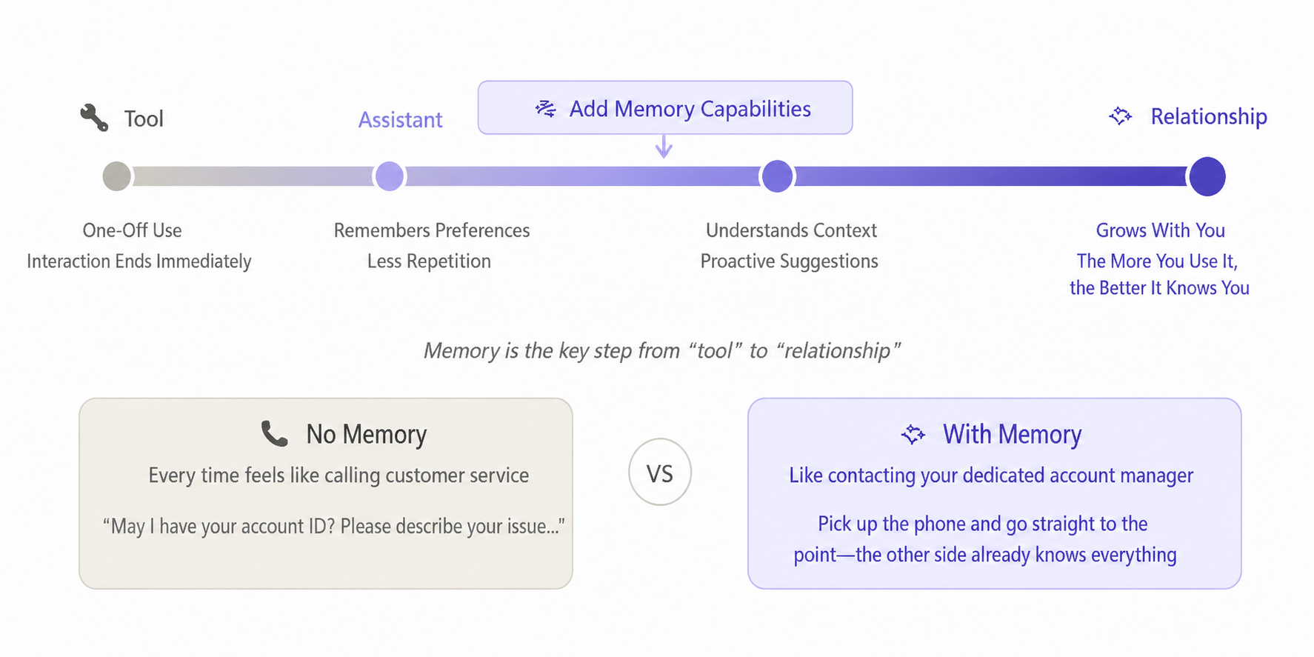Click the sparkle icon beside With Memory

pyautogui.click(x=913, y=434)
